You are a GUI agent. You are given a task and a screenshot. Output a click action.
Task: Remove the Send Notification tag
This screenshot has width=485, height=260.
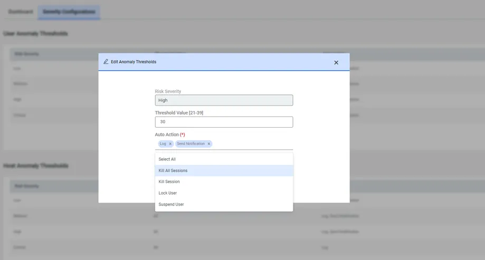[209, 144]
